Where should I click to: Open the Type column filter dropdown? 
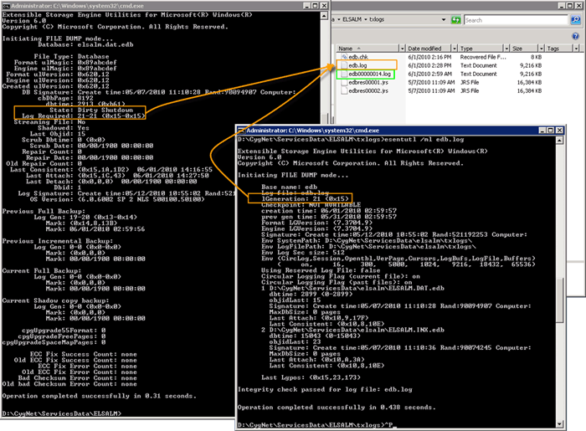(506, 49)
